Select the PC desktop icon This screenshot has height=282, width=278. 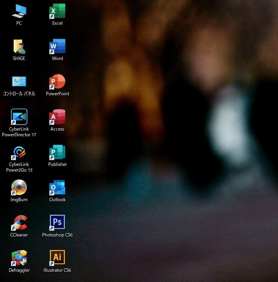tap(19, 11)
